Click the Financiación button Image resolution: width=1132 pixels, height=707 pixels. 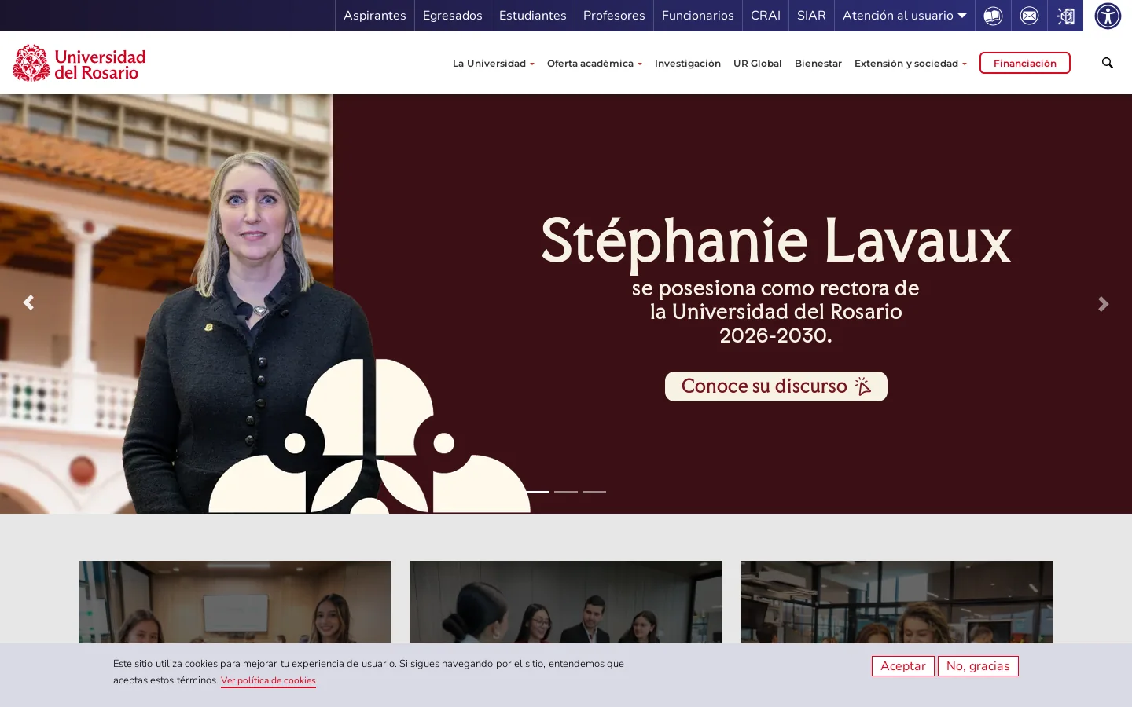coord(1025,63)
